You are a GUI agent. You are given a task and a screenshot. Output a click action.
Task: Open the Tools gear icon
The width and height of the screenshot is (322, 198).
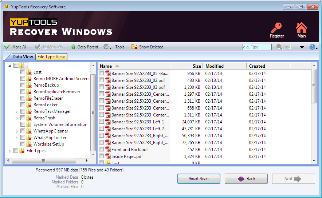point(106,47)
